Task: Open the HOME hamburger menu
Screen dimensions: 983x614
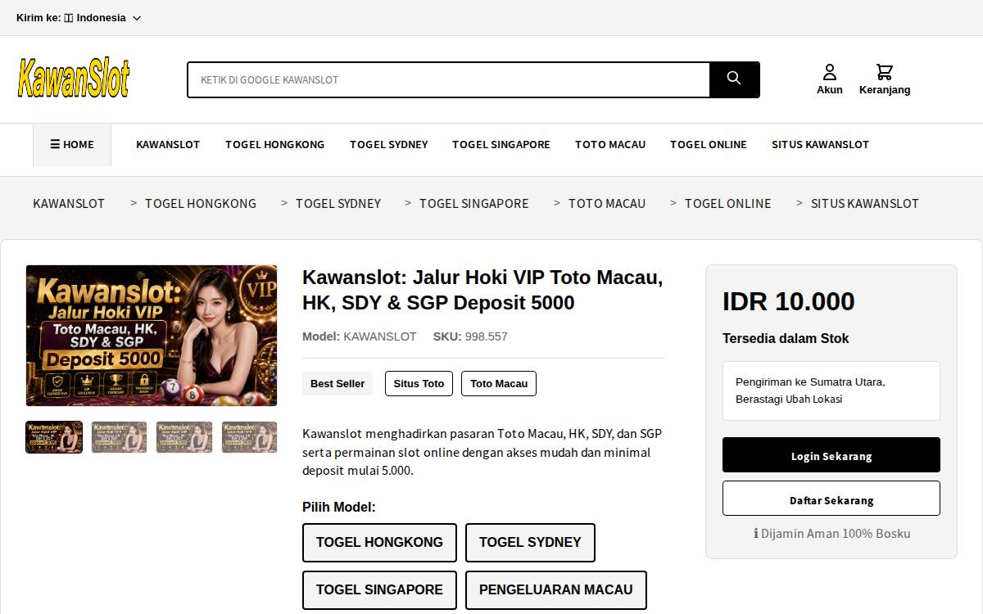Action: [x=72, y=145]
